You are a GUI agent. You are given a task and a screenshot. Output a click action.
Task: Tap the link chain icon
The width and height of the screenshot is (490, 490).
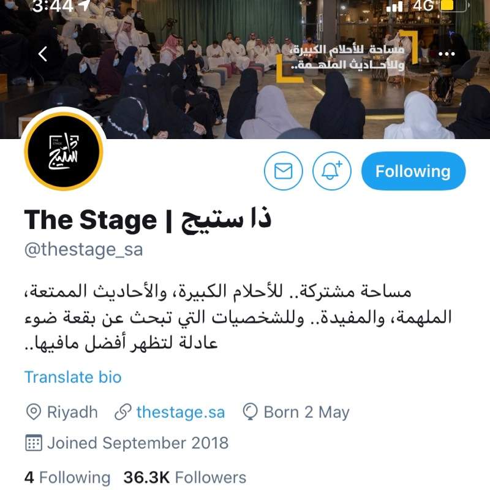(x=123, y=412)
